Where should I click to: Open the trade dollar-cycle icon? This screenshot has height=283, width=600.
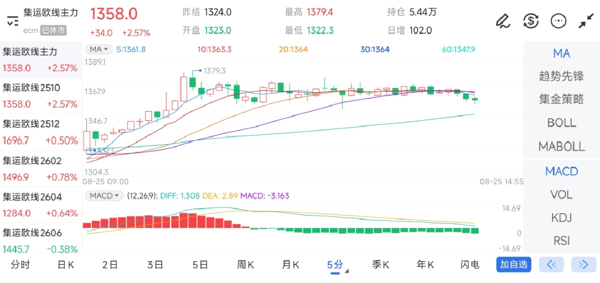point(530,20)
